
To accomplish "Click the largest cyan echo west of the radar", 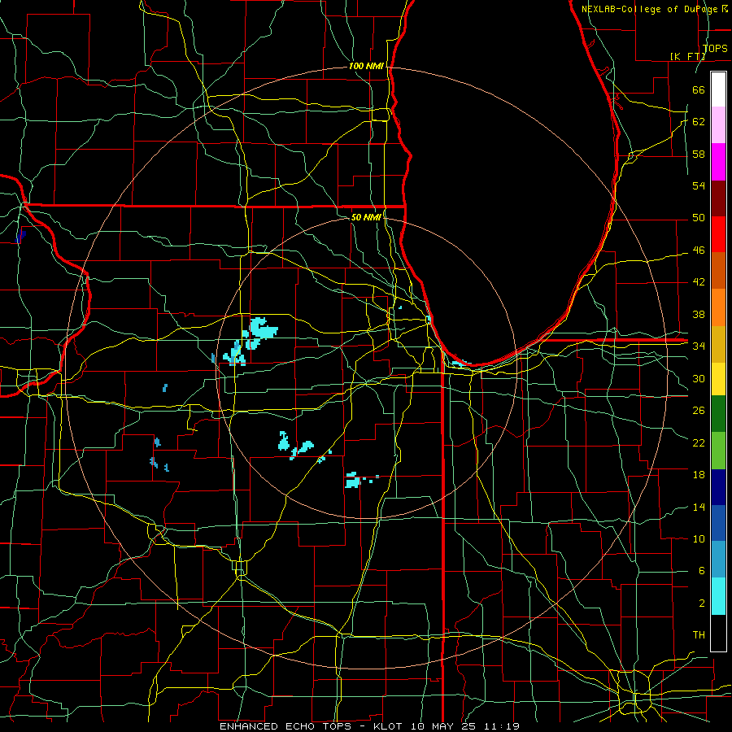I will click(x=264, y=328).
